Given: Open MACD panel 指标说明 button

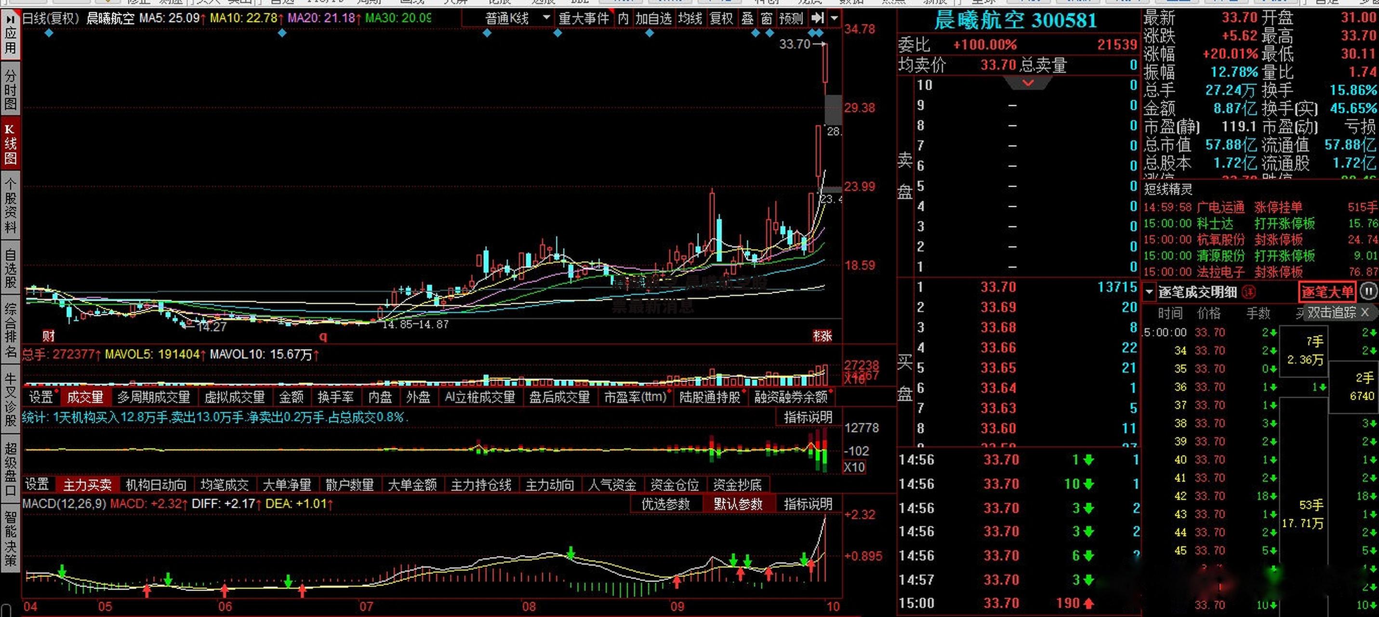Looking at the screenshot, I should point(808,504).
